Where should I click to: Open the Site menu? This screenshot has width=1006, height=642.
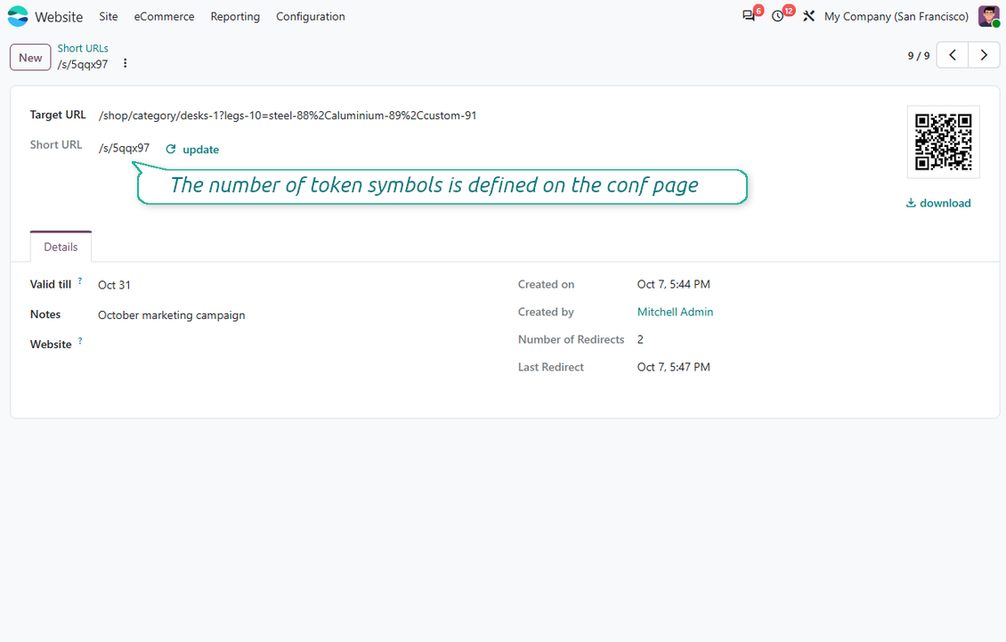[109, 17]
